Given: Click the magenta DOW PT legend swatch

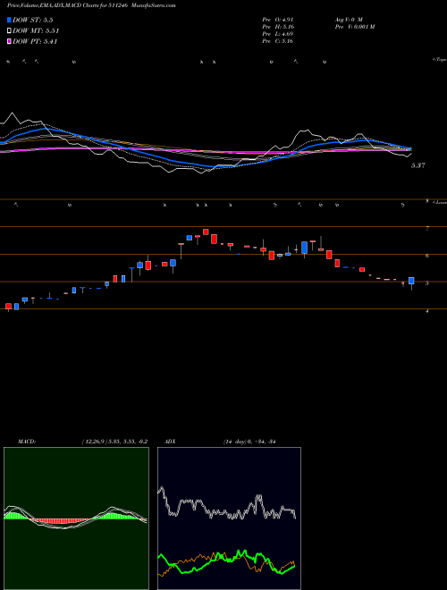Looking at the screenshot, I should [9, 41].
